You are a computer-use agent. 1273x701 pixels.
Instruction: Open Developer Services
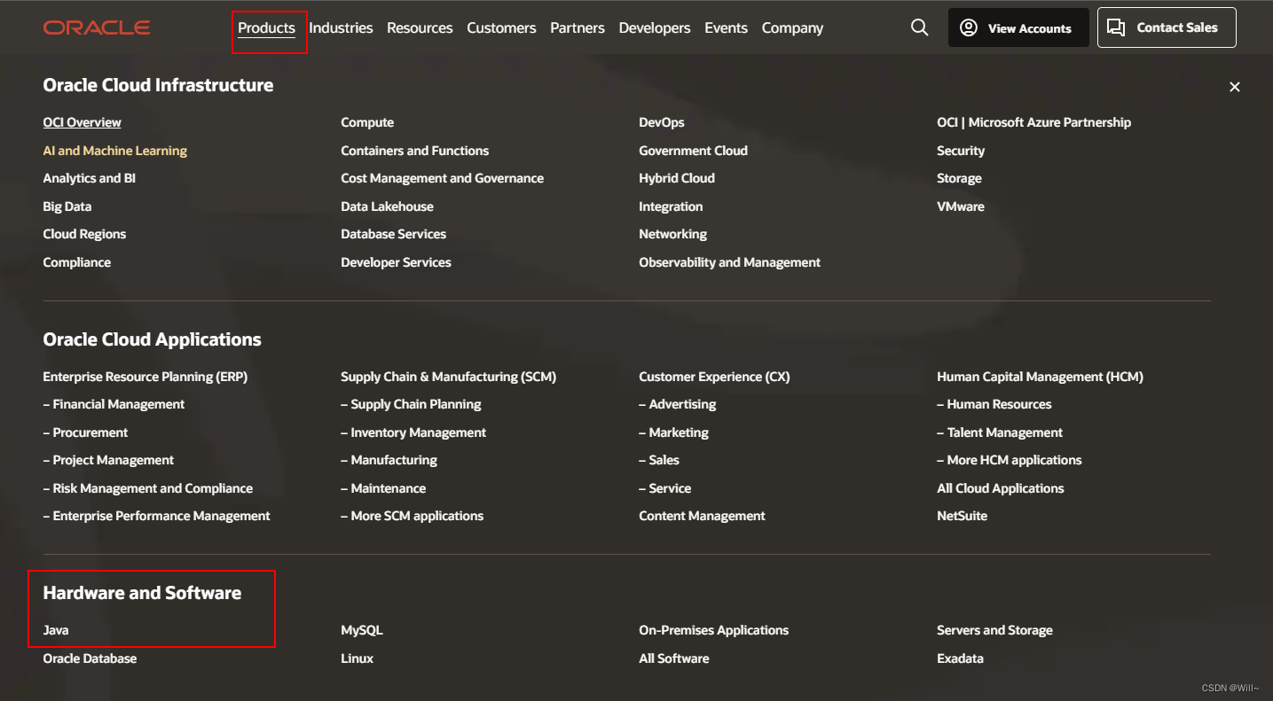pyautogui.click(x=397, y=262)
